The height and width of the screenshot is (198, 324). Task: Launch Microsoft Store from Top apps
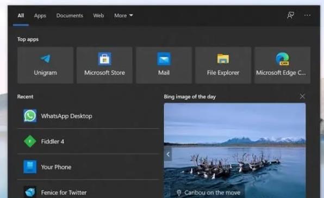coord(104,65)
